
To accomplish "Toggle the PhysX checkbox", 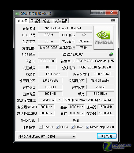I will point(73,127).
